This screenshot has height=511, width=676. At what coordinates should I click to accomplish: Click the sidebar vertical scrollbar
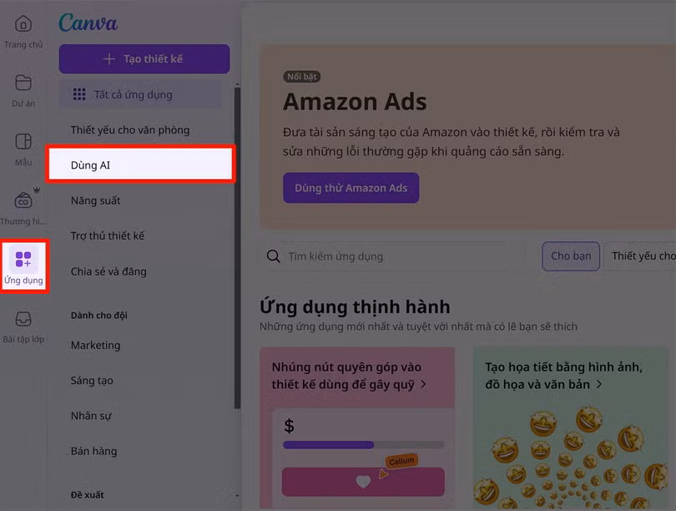237,247
